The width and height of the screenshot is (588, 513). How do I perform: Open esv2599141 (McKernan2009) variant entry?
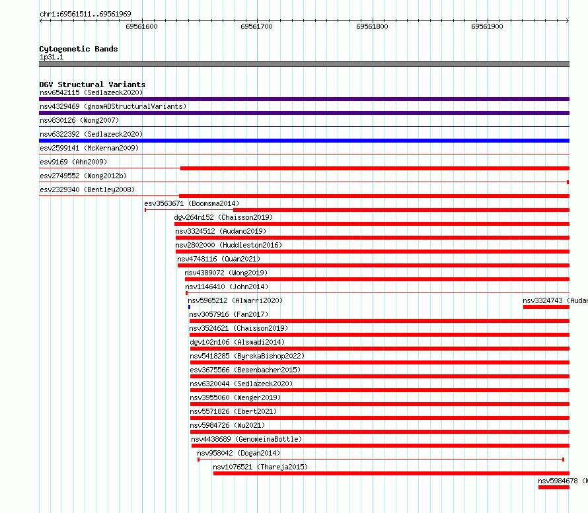(89, 148)
